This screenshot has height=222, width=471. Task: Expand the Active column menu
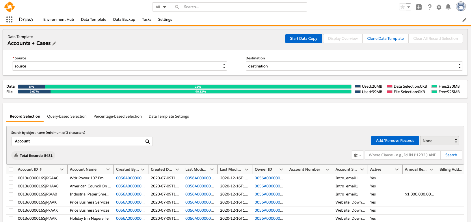point(397,170)
